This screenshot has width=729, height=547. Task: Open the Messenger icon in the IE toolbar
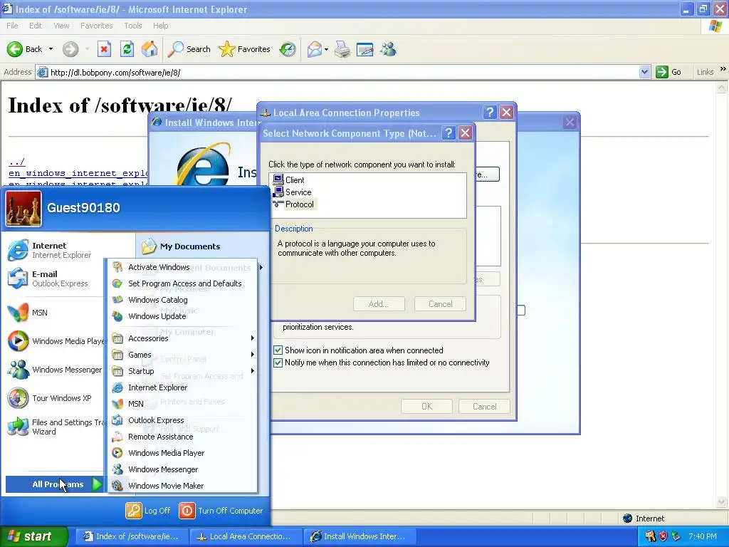click(x=388, y=49)
